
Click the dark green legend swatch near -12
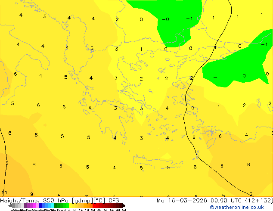click(x=56, y=205)
